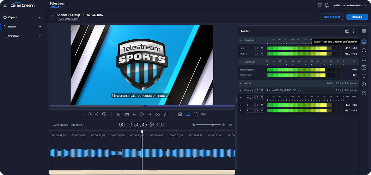Mute the Final Mix Left channel
Screen dimensions: 371x175
(262, 48)
